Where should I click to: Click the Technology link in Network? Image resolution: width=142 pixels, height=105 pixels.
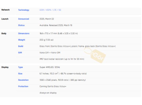click(x=24, y=10)
